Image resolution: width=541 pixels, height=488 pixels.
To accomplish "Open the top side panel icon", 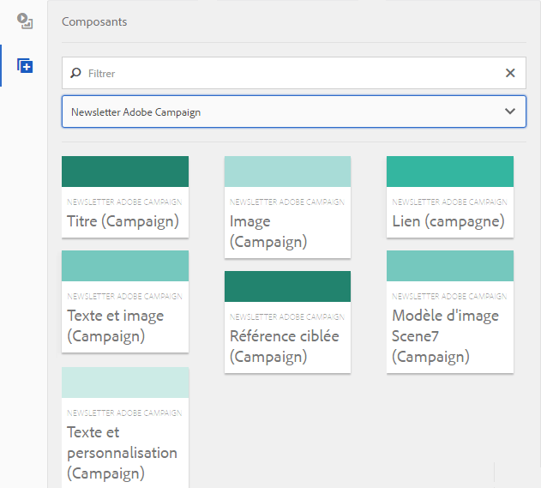I will click(x=25, y=22).
